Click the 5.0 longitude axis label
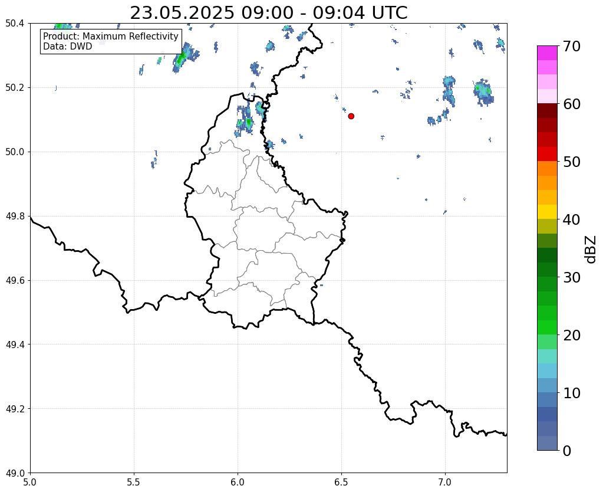Image resolution: width=603 pixels, height=492 pixels. 30,482
